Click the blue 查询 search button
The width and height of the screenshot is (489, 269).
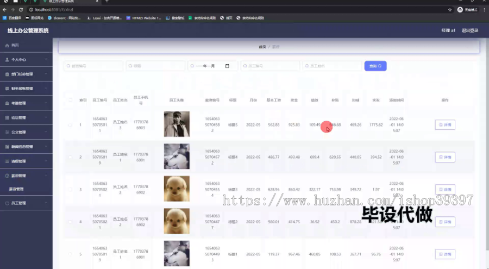[x=375, y=66]
